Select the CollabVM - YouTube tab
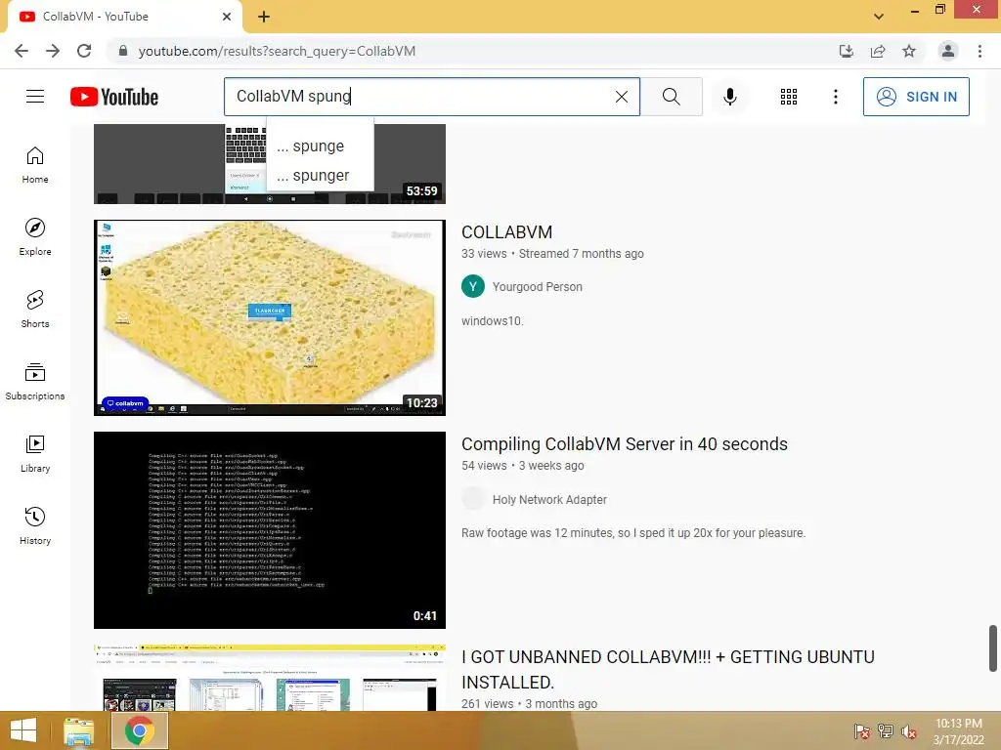Screen dimensions: 1001x750 click(125, 17)
